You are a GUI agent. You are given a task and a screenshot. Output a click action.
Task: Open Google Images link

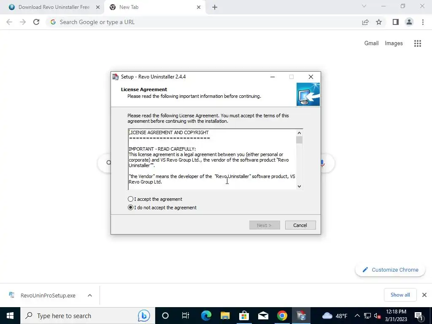pos(394,43)
